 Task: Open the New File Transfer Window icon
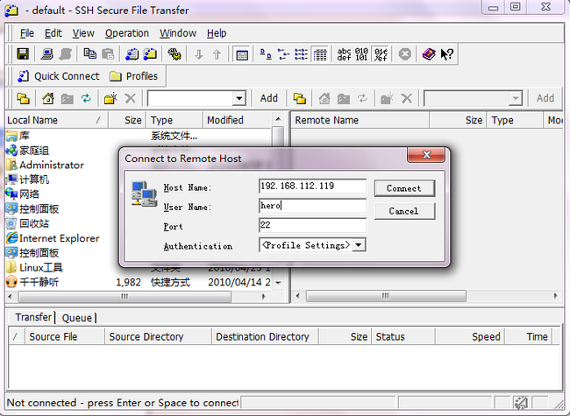(150, 54)
